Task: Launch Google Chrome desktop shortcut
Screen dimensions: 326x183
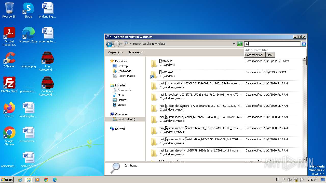Action: (9, 136)
